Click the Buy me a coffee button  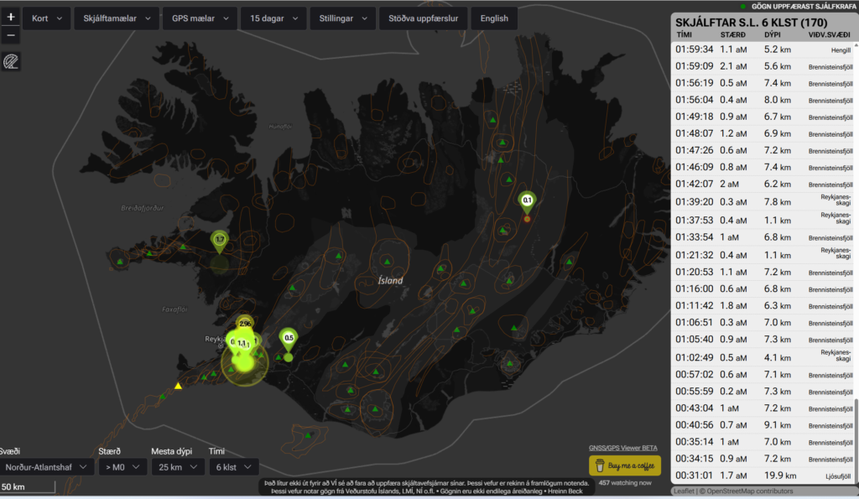624,465
